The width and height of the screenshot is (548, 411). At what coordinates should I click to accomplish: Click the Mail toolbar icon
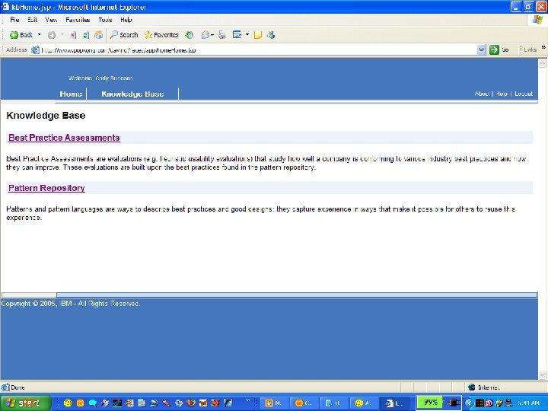click(205, 34)
